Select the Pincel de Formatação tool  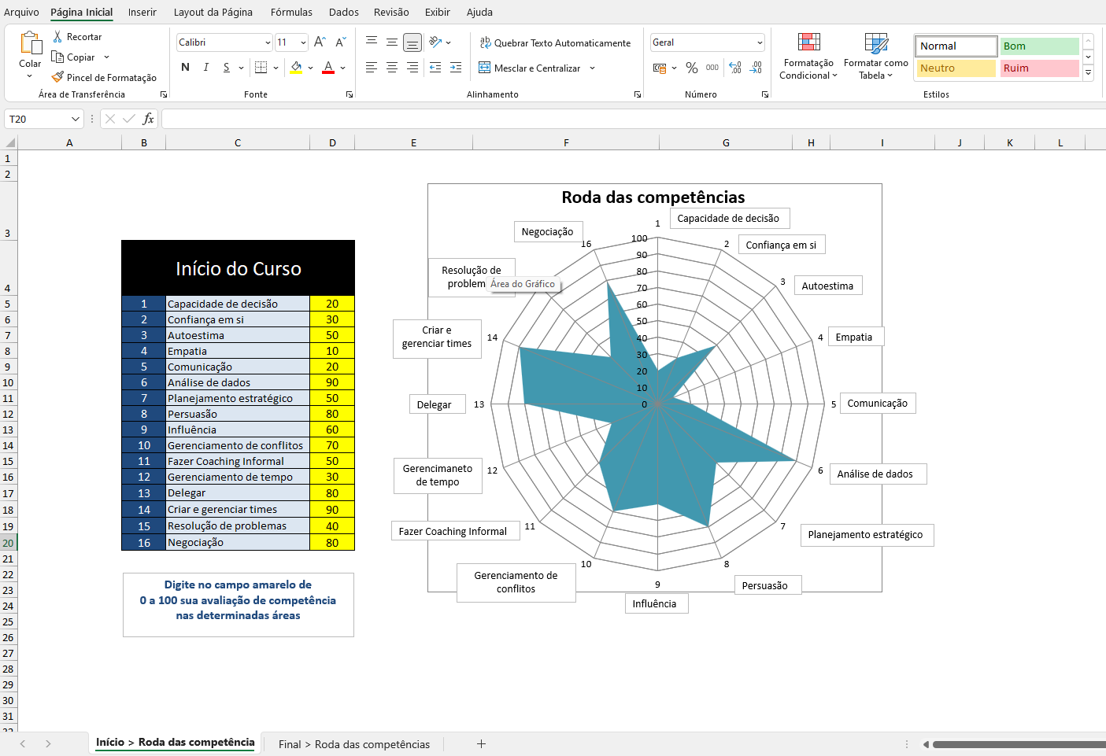click(x=104, y=78)
